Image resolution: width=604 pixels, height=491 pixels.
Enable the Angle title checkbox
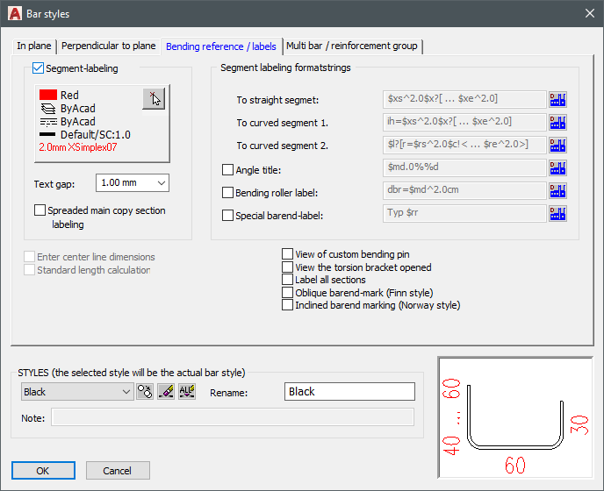(227, 170)
